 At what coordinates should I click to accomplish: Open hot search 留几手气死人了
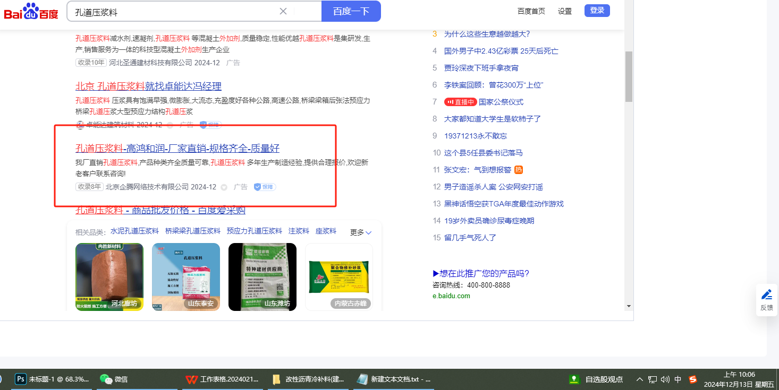point(470,238)
